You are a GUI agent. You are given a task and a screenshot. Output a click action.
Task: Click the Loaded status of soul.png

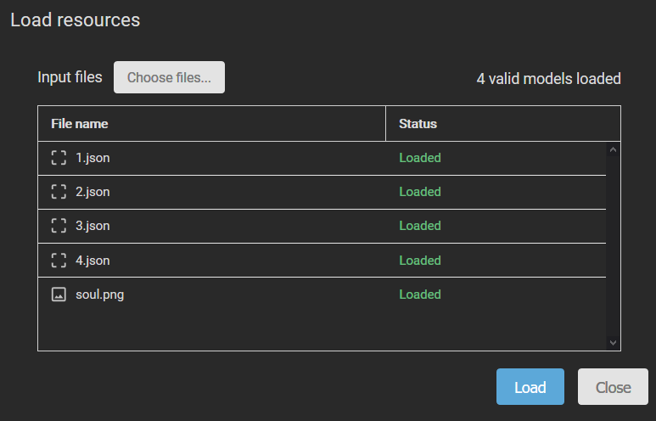[x=420, y=295]
